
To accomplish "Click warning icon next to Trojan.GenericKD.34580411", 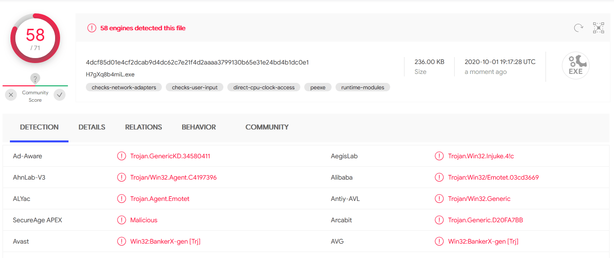I will click(122, 156).
